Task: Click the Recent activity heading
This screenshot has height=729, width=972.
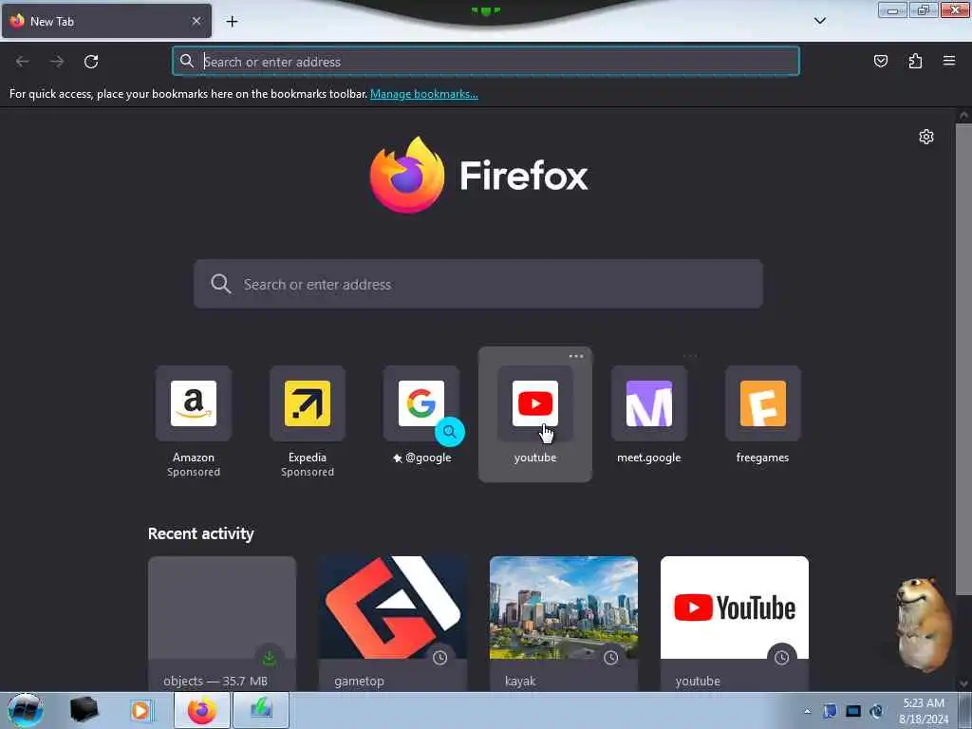Action: 201,533
